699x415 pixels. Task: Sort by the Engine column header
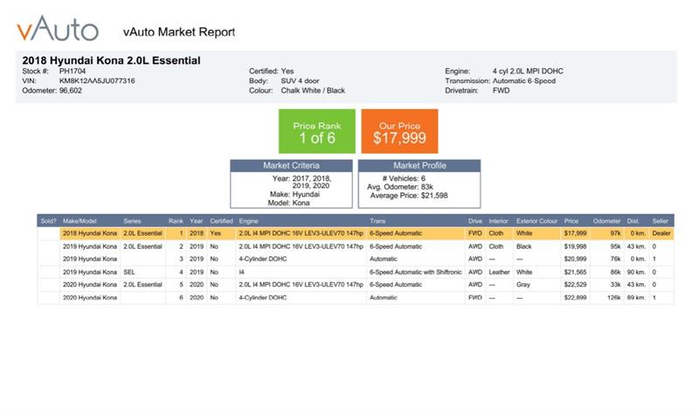(248, 221)
